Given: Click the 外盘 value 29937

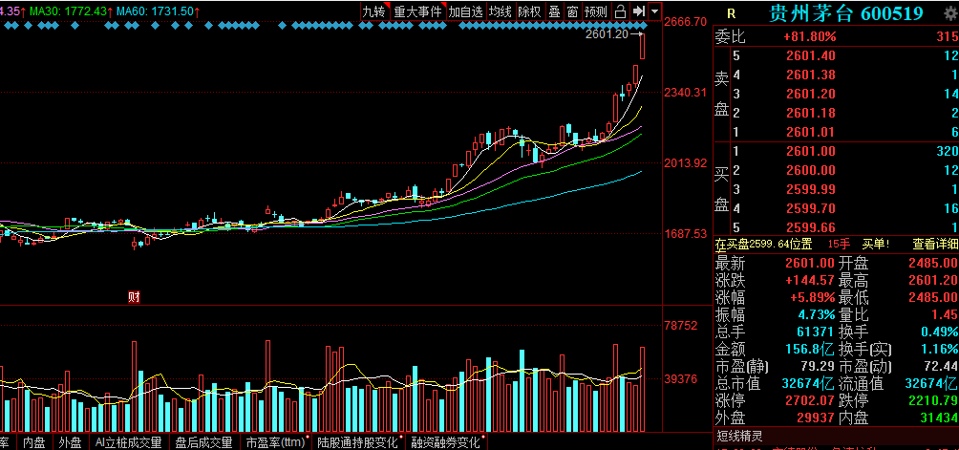Looking at the screenshot, I should pyautogui.click(x=815, y=418).
